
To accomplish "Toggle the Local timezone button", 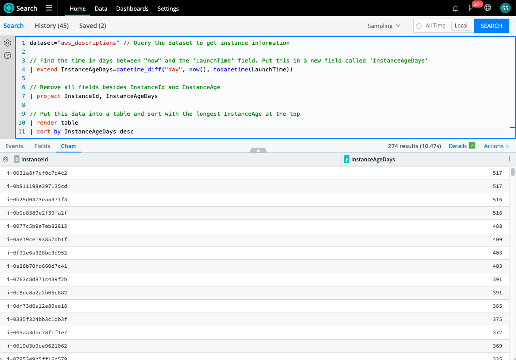I will 461,26.
